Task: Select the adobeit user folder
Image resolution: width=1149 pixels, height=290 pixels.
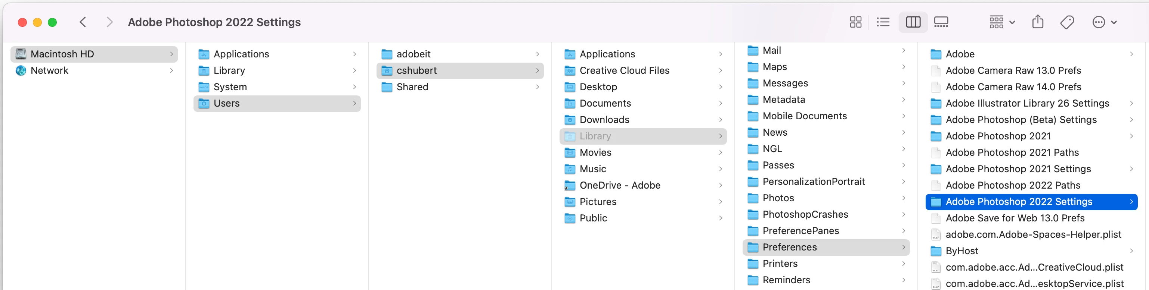Action: 413,54
